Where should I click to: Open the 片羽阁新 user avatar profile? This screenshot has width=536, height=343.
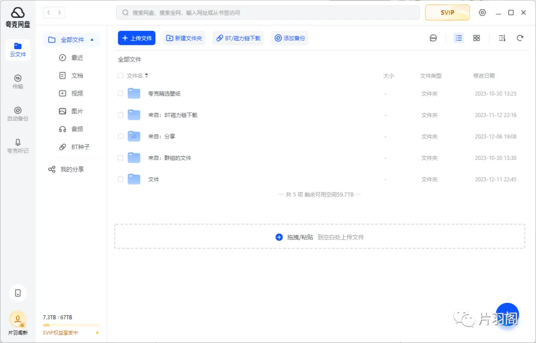pyautogui.click(x=18, y=319)
